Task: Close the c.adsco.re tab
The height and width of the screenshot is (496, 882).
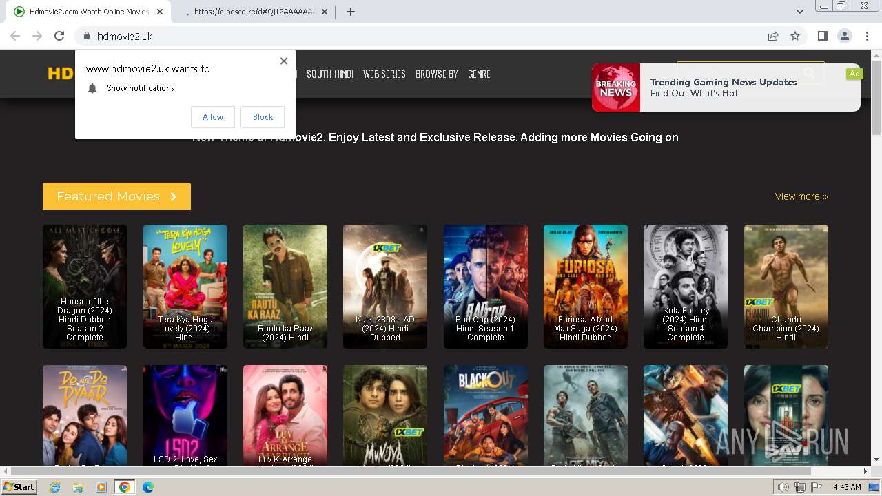Action: 325,12
